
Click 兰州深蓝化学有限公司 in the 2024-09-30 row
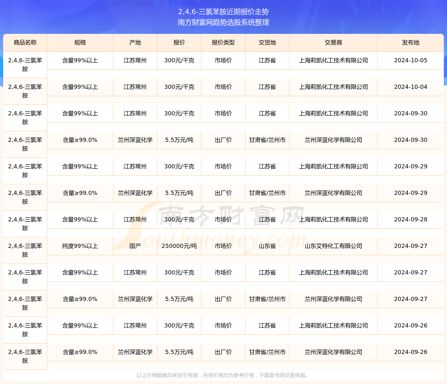click(x=334, y=140)
